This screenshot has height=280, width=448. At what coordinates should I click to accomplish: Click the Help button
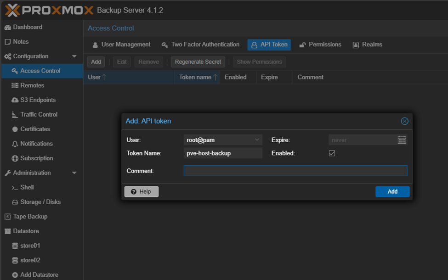coord(141,191)
